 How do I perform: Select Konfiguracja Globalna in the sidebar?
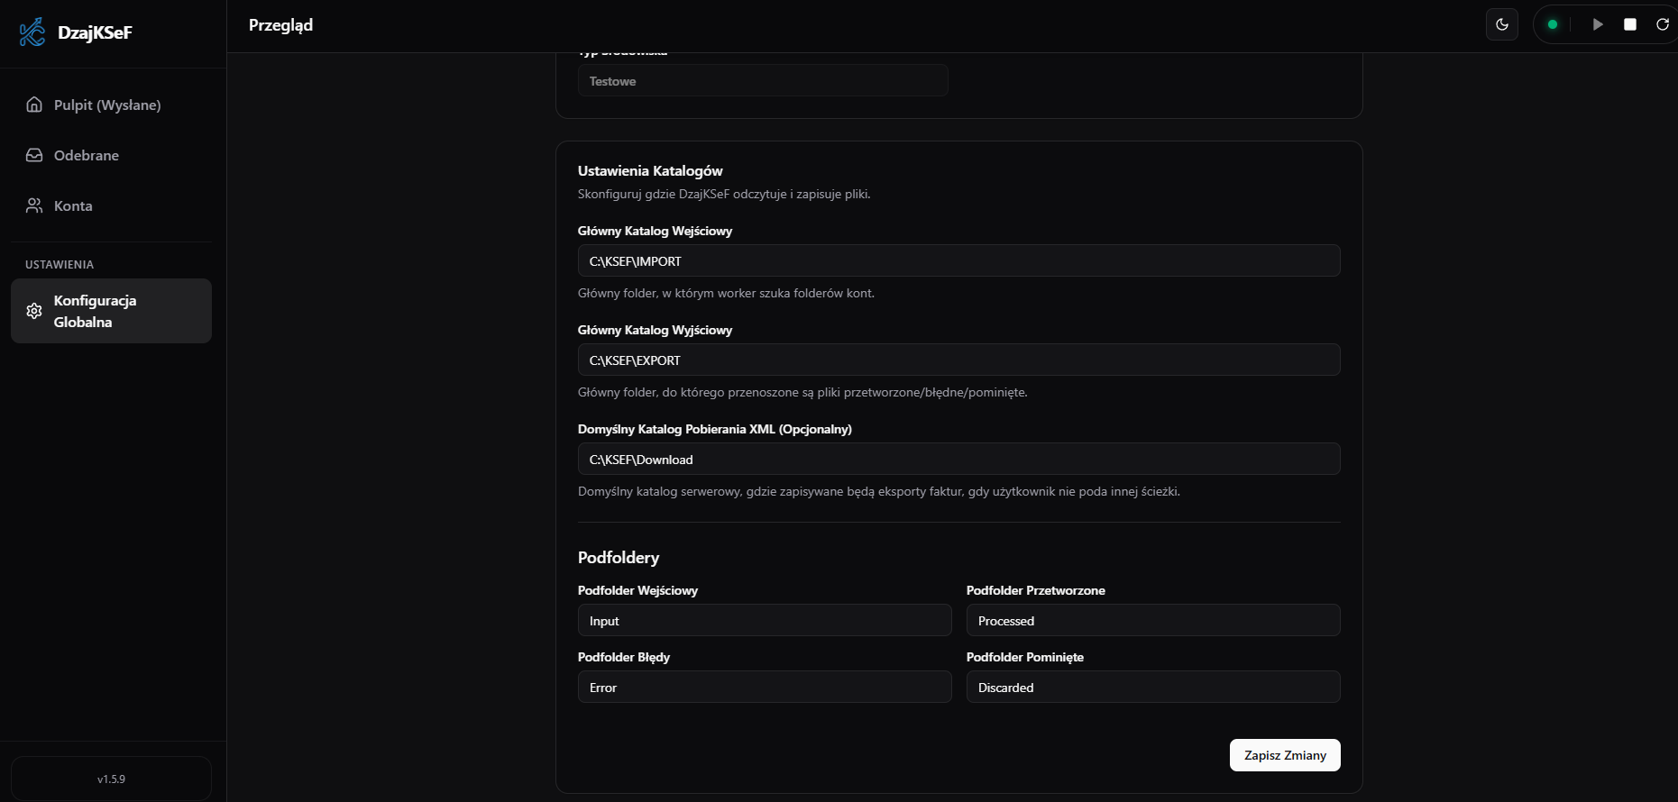[x=111, y=311]
